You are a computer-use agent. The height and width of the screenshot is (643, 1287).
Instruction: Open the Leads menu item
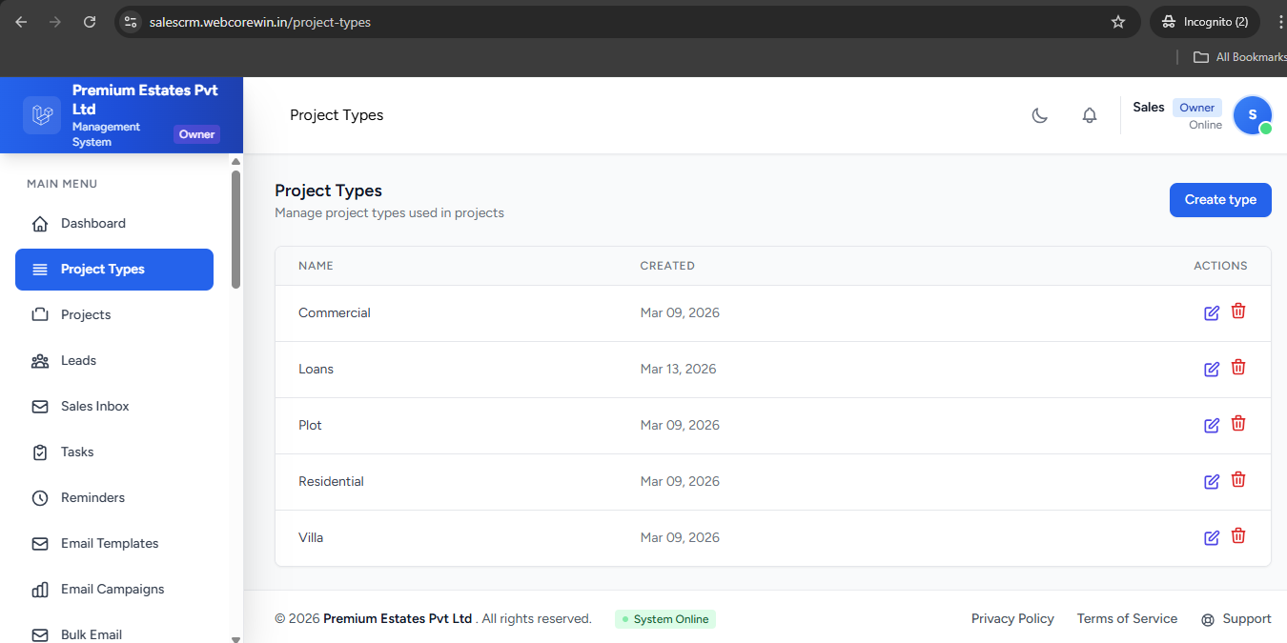tap(78, 360)
